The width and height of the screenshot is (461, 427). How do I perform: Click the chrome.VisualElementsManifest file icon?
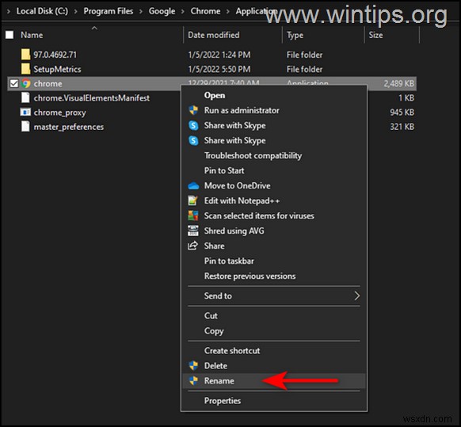25,97
